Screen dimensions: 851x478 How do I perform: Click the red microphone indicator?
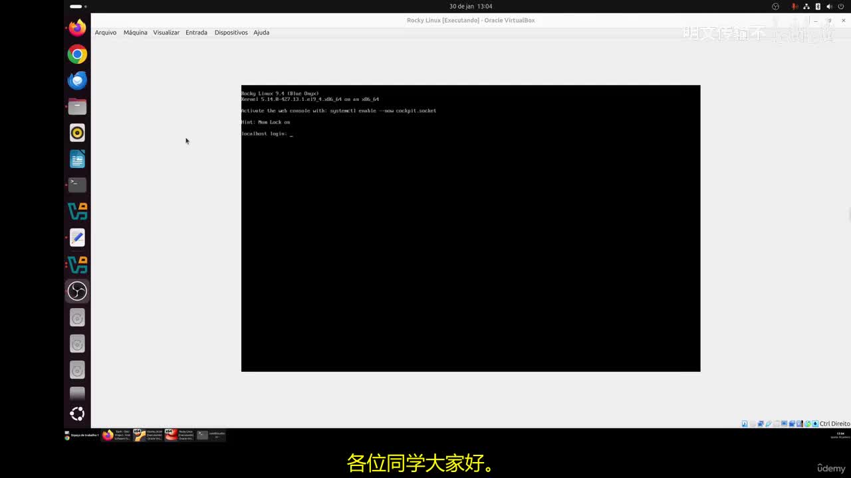pos(794,6)
